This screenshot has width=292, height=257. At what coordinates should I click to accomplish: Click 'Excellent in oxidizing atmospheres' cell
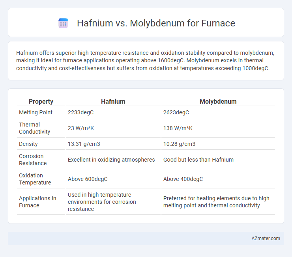[x=111, y=160]
